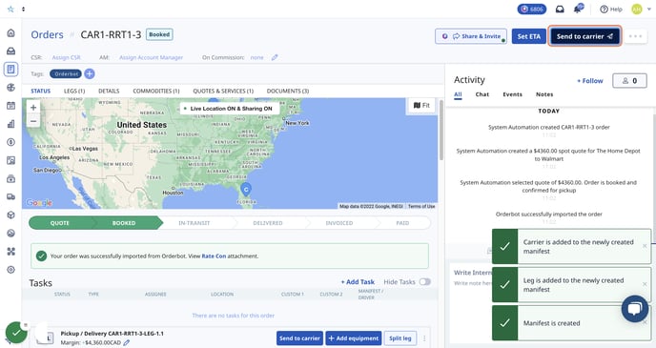Switch to the Chat activity tab
The image size is (656, 348).
(482, 94)
